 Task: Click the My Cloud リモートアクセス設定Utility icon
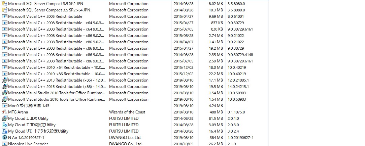[5, 131]
